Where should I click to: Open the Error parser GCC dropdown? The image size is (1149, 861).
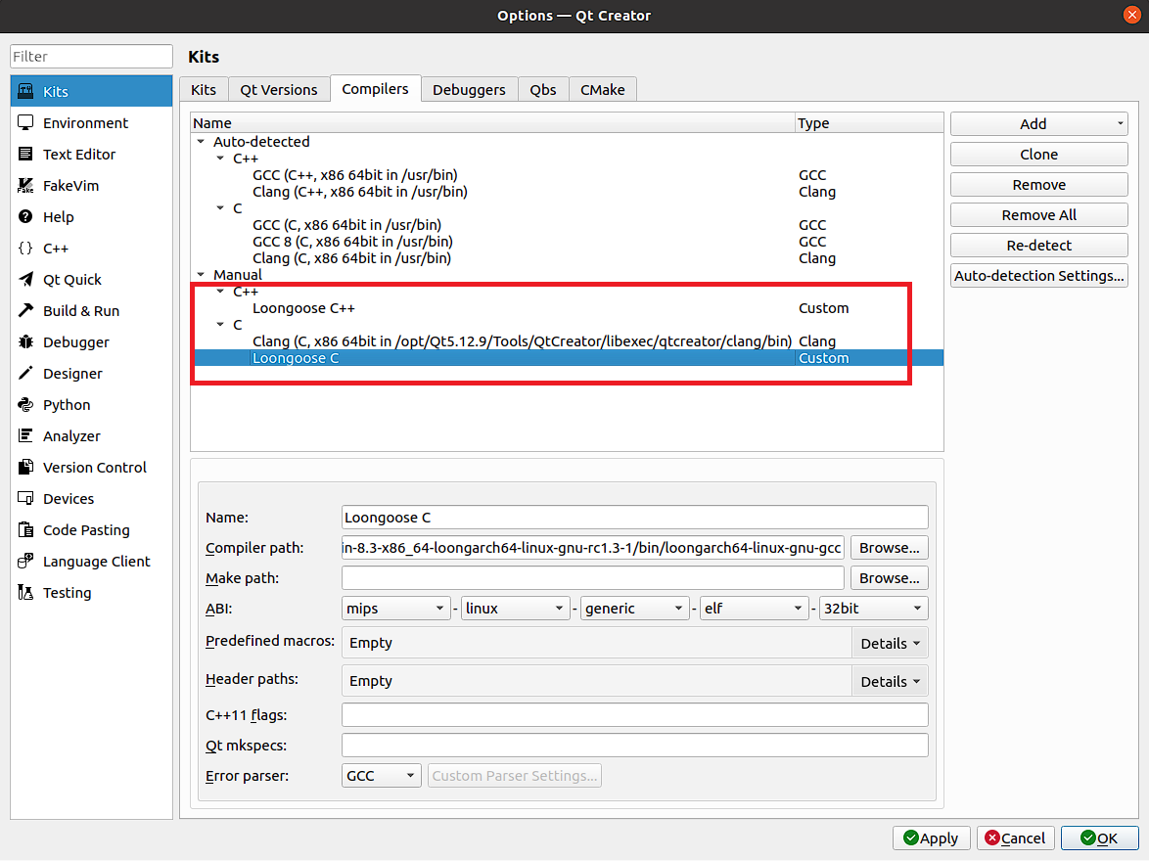[x=381, y=775]
